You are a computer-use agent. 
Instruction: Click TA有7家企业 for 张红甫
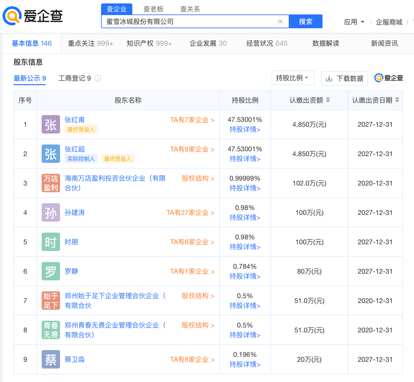coord(192,120)
